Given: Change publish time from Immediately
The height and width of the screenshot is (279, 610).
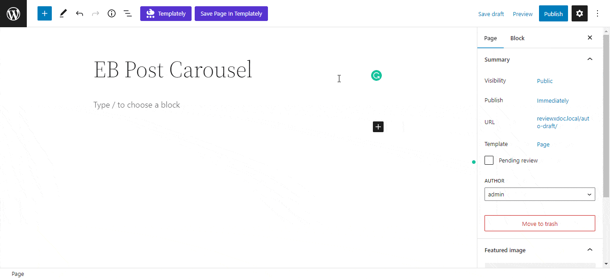Looking at the screenshot, I should pyautogui.click(x=553, y=100).
